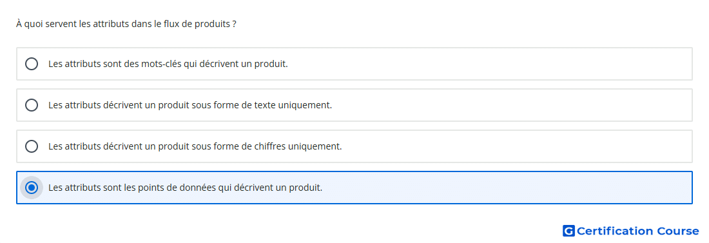Pick the first answer option box
709x243 pixels.
(354, 64)
